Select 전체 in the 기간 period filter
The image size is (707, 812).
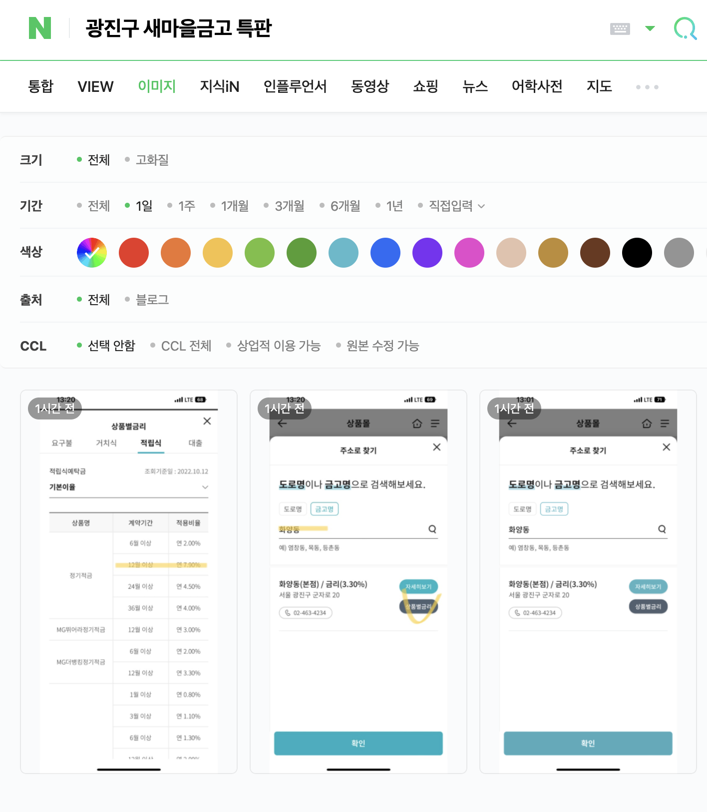pyautogui.click(x=93, y=206)
